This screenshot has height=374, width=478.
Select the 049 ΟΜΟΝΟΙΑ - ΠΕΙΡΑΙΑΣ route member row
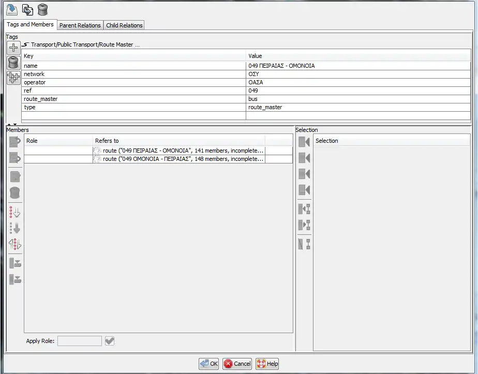[178, 159]
